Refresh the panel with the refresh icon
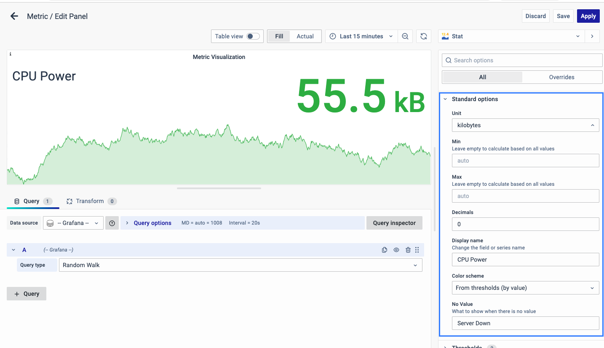 423,36
